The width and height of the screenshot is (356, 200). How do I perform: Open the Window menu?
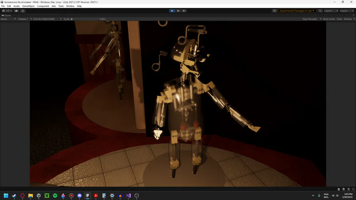(70, 6)
